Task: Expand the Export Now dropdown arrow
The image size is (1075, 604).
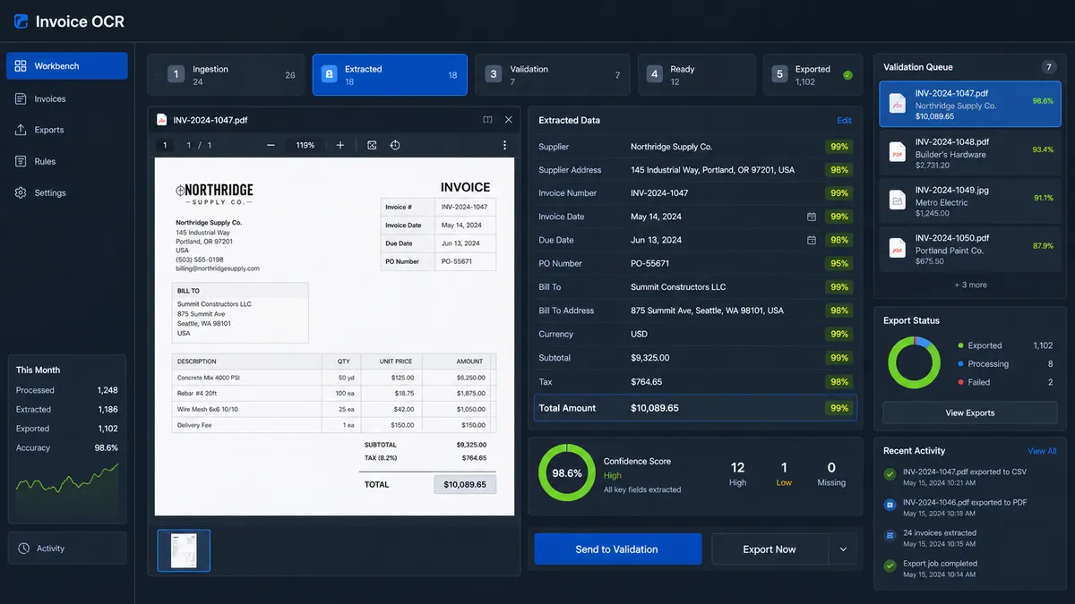Action: [x=843, y=549]
